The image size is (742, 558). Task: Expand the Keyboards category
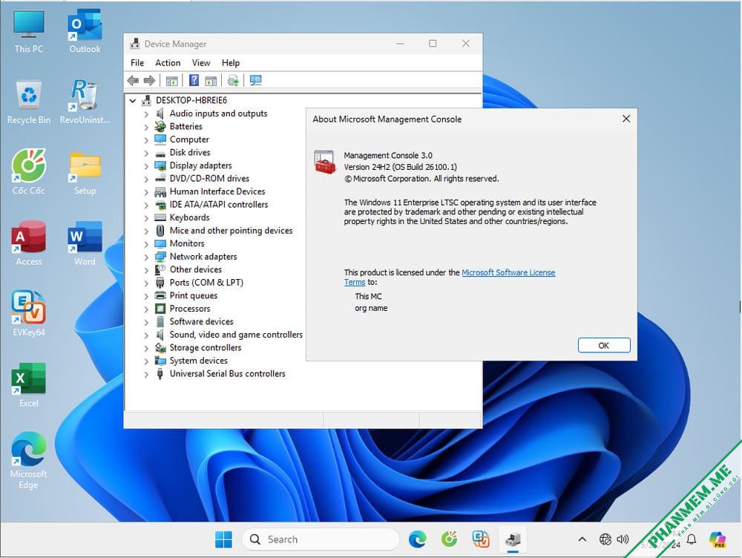click(x=146, y=218)
